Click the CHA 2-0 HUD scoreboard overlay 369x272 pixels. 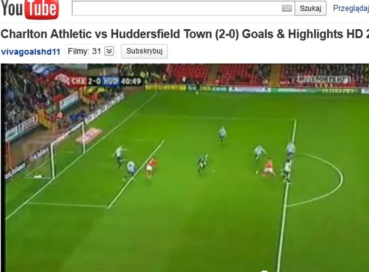(94, 82)
